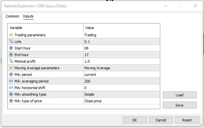Viewport: 204px width, 128px height.
Task: Select the MA: smoothing type label
Action: click(x=30, y=94)
